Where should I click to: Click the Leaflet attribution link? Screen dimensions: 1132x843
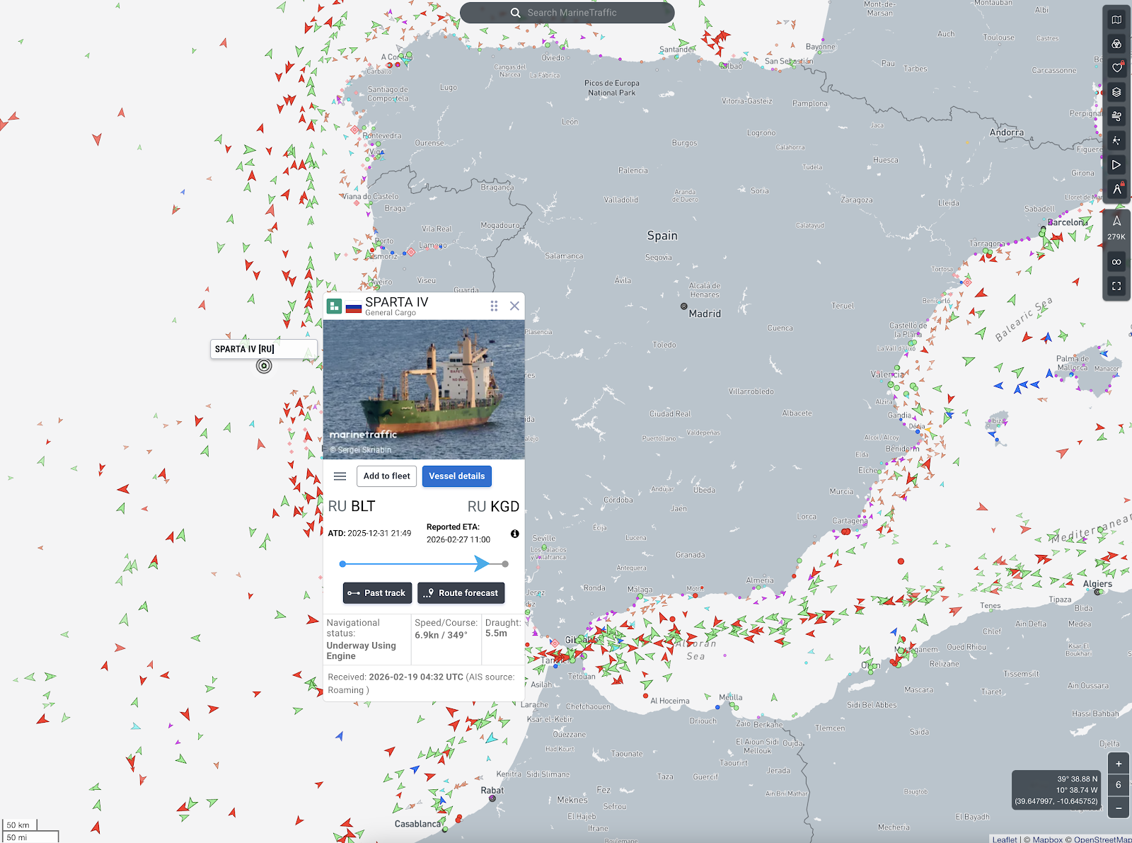(1005, 839)
